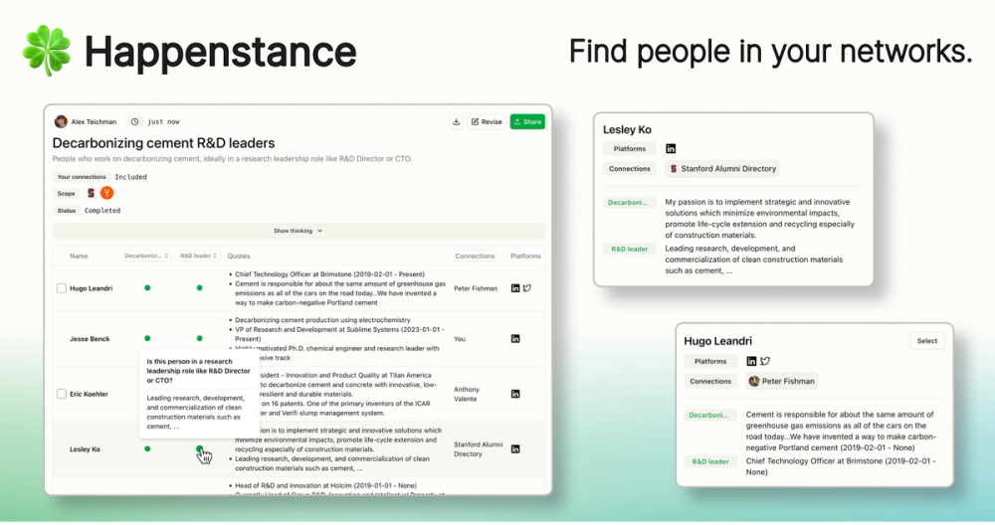Click the R&D leader tag on Lesley Ko card
Image resolution: width=995 pixels, height=525 pixels.
pyautogui.click(x=630, y=250)
